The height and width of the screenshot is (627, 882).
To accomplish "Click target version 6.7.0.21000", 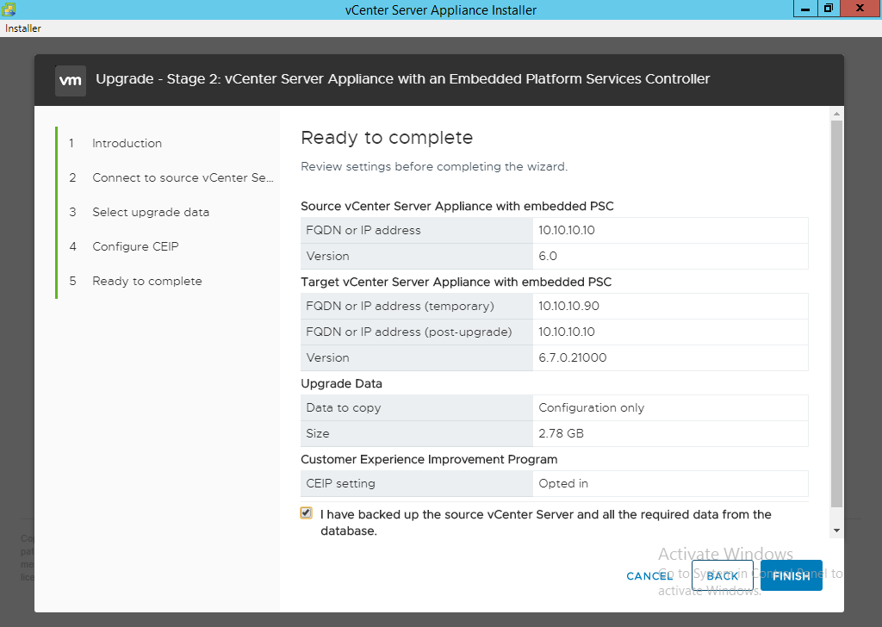I will [572, 357].
